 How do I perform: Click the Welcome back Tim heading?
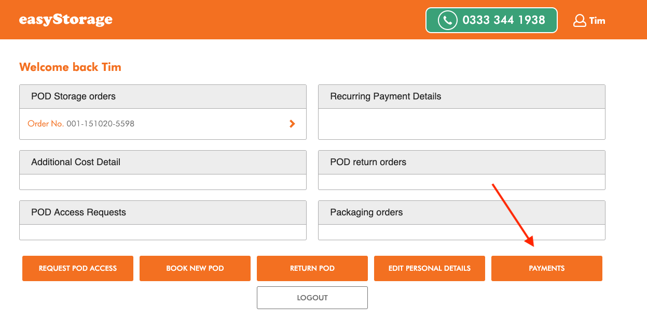tap(70, 67)
